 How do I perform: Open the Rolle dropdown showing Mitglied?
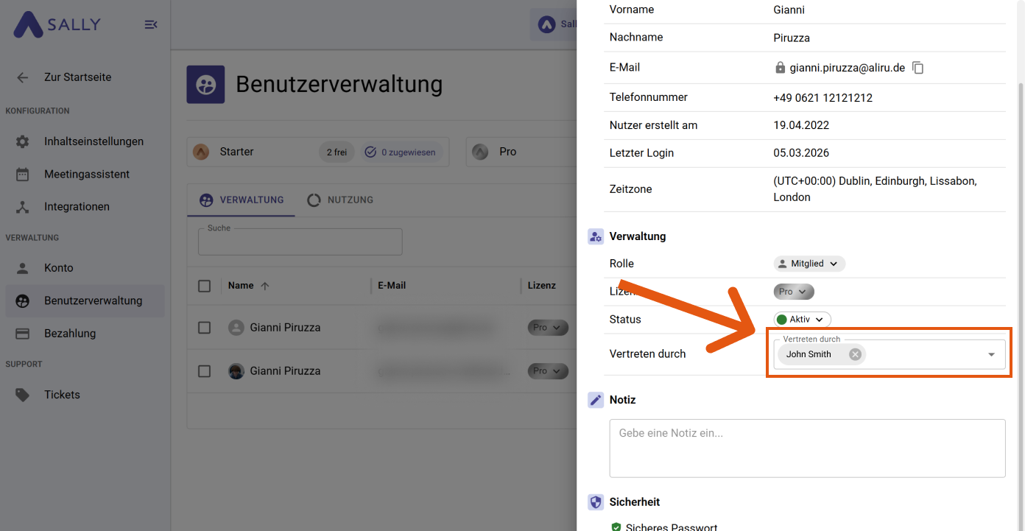pos(809,263)
